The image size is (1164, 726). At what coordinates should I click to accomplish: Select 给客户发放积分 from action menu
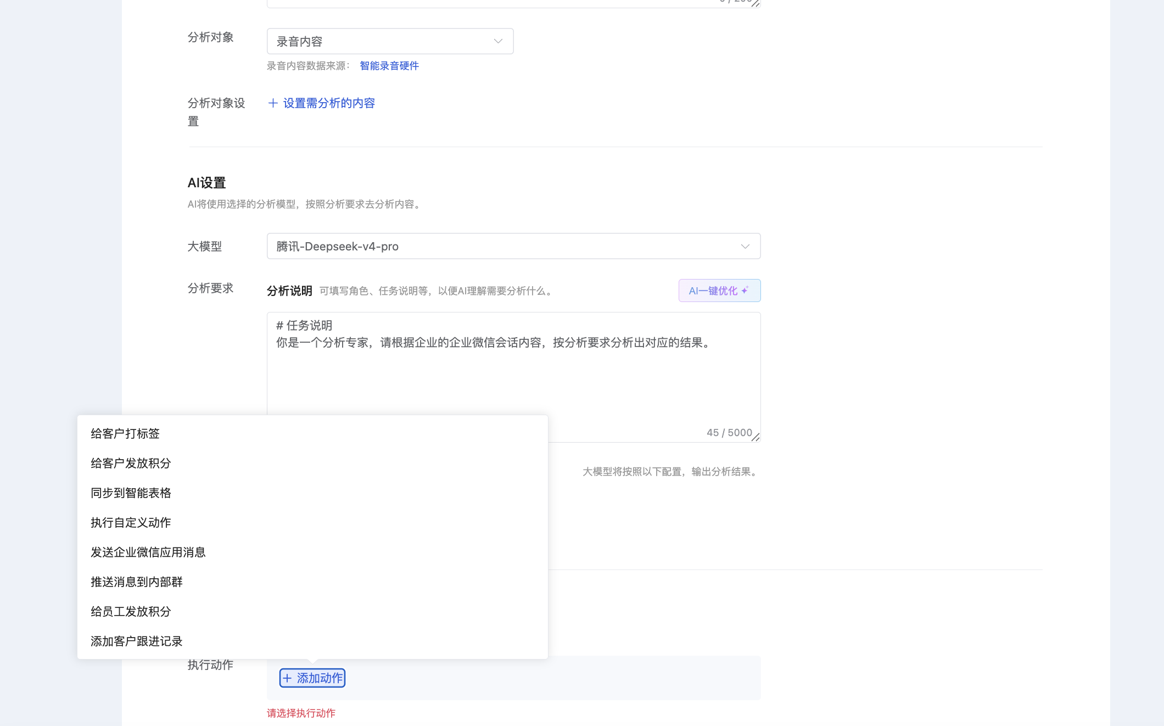(x=312, y=463)
